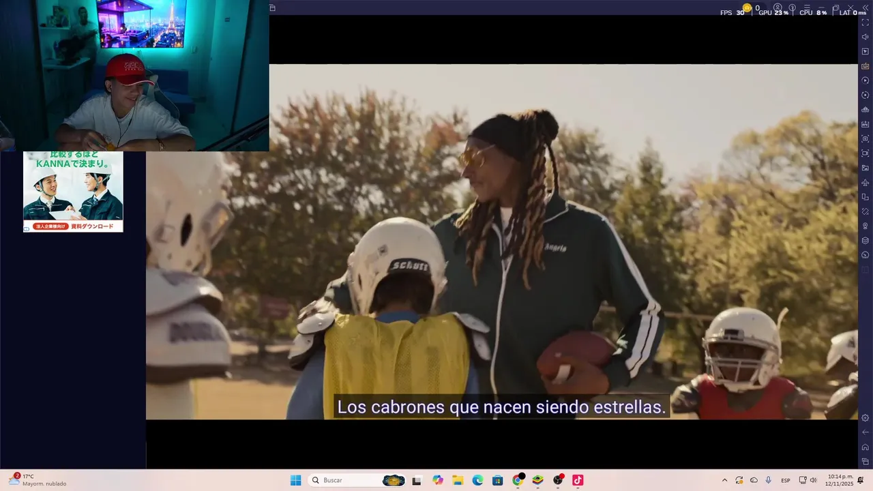The height and width of the screenshot is (491, 873).
Task: Open the BlueStacks volume control
Action: [865, 37]
